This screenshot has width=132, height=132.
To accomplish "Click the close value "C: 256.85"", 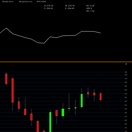I will [x=48, y=8].
